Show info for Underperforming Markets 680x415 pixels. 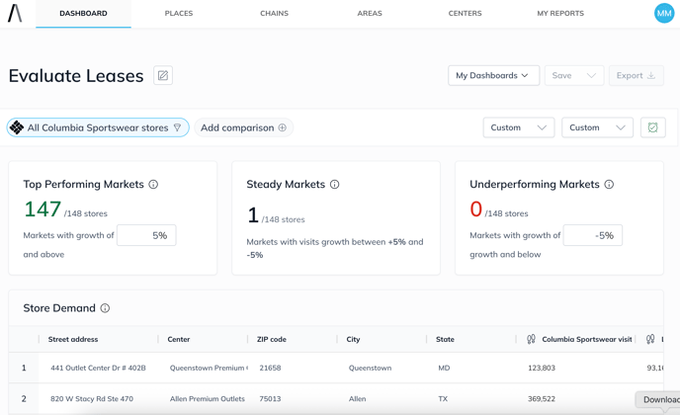(x=609, y=185)
